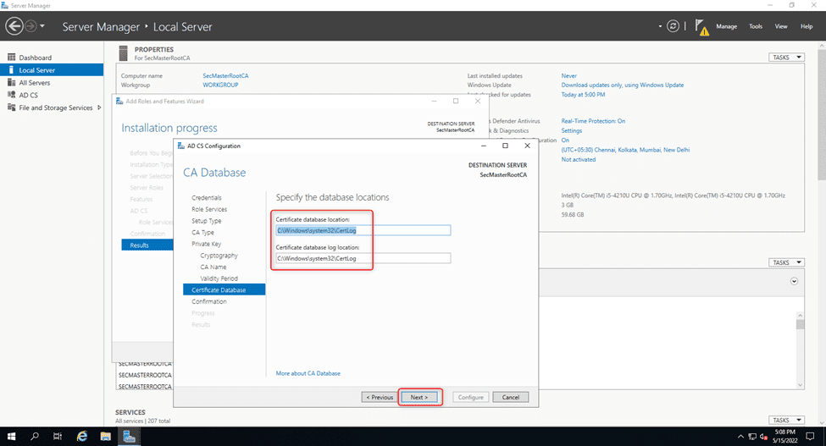Open More about CA Database link
This screenshot has width=826, height=446.
[308, 373]
